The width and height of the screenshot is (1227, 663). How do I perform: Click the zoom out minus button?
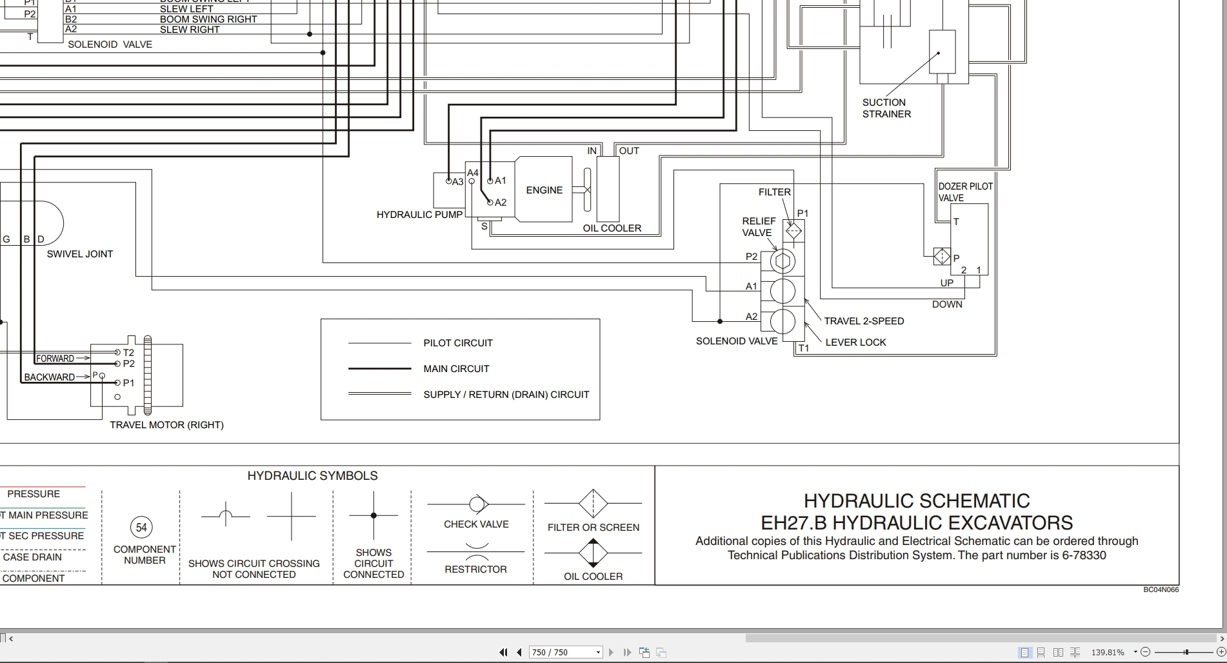(1146, 652)
